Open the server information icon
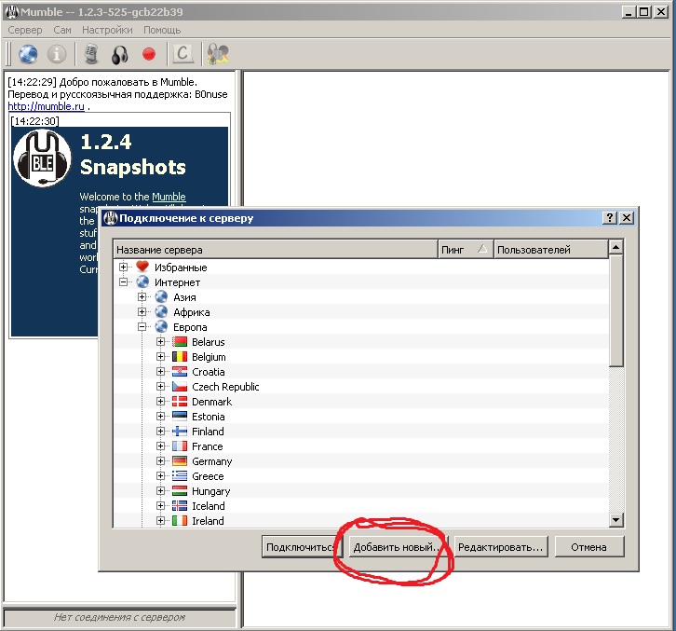 click(57, 54)
